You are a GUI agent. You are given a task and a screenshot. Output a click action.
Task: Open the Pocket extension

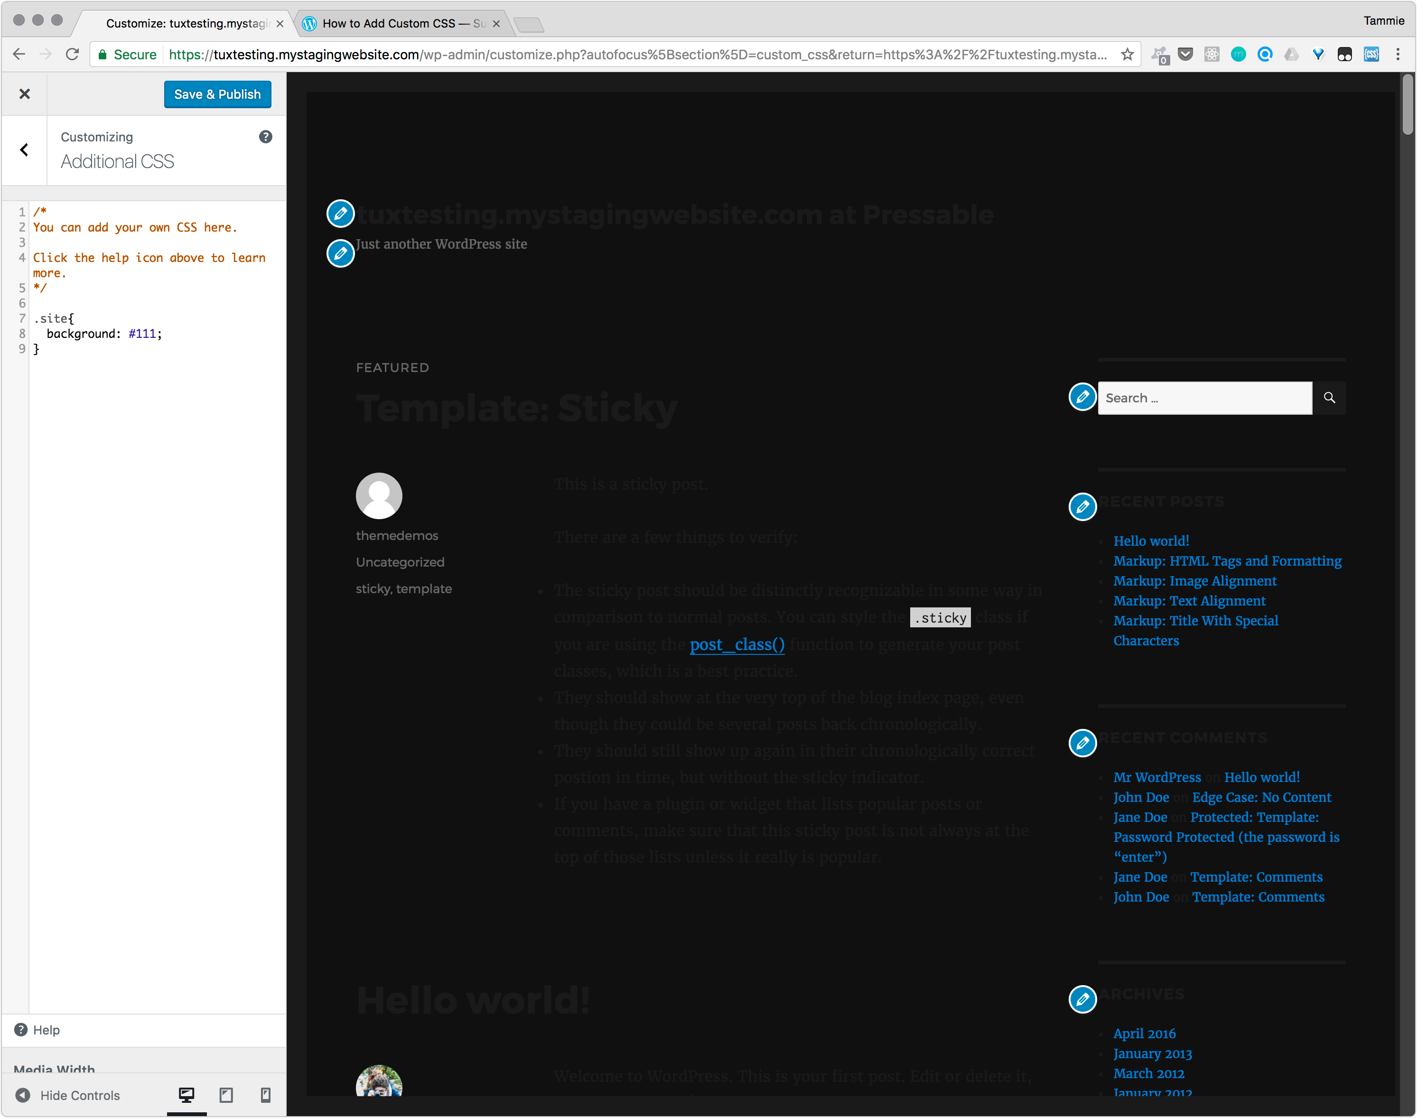click(1185, 54)
